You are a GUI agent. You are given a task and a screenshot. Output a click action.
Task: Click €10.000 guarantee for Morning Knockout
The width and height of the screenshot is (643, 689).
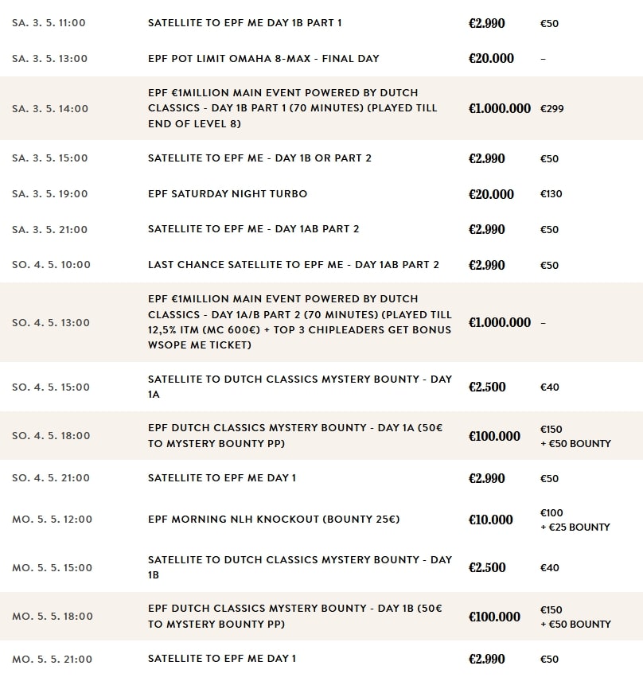click(x=491, y=520)
